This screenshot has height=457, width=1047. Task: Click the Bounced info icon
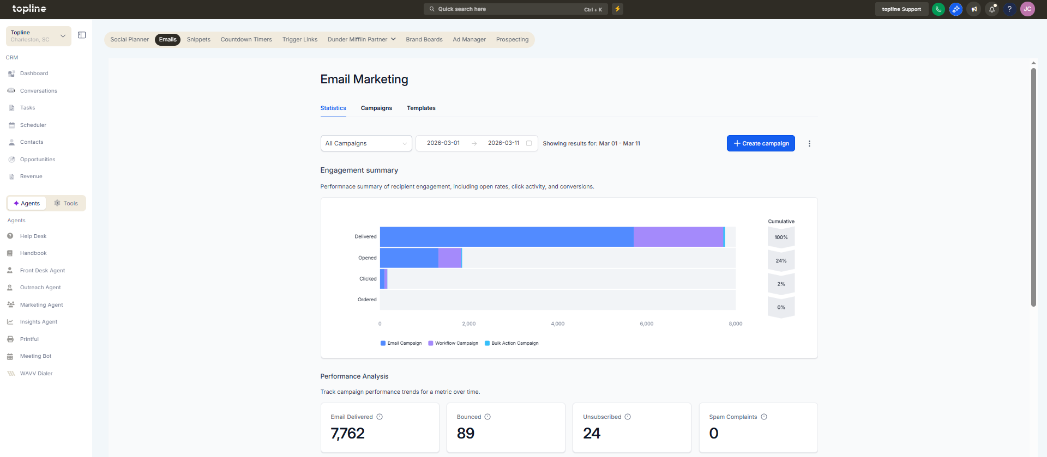[x=488, y=417]
